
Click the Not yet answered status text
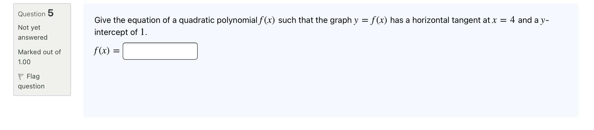point(29,28)
